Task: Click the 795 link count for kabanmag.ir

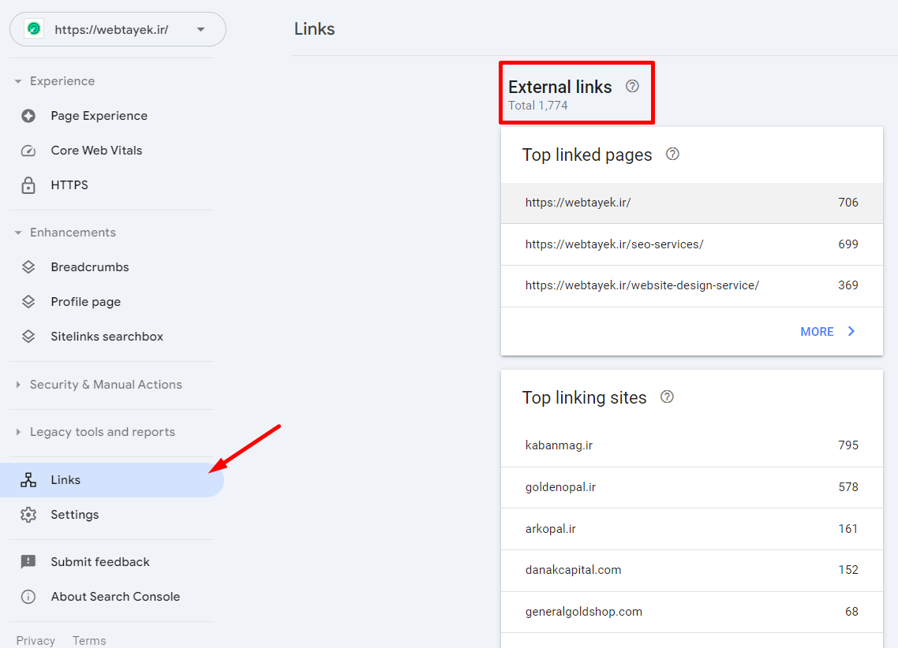Action: (848, 445)
